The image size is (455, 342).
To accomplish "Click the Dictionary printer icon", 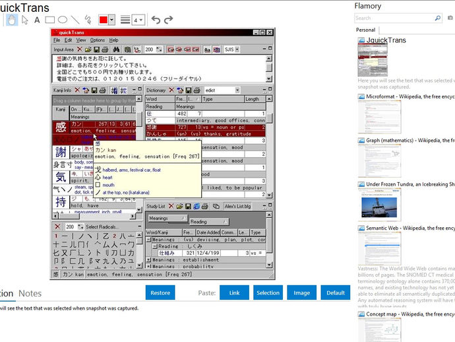I will [x=197, y=90].
